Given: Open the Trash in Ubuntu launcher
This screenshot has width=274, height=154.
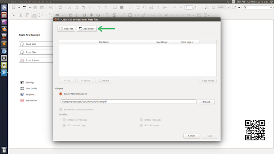Looking at the screenshot, I should [x=4, y=150].
